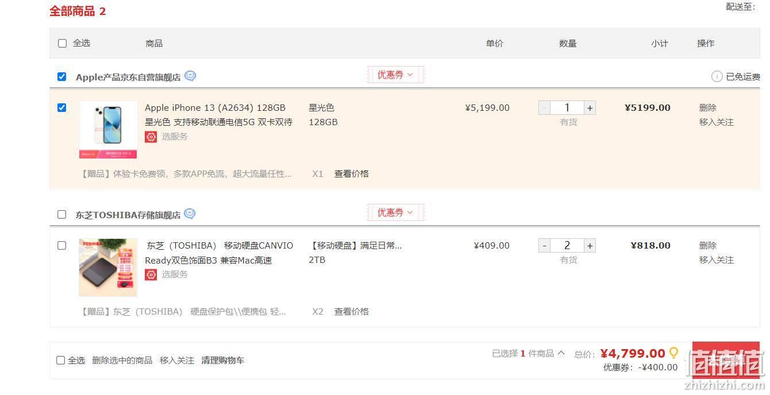Screen dimensions: 770x395
Task: Click the 【移动硬盘】满足日常 spec text
Action: (355, 245)
